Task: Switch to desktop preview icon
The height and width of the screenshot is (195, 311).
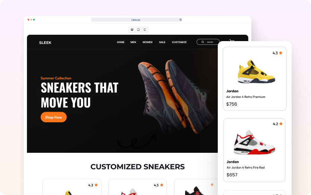Action: tap(132, 30)
